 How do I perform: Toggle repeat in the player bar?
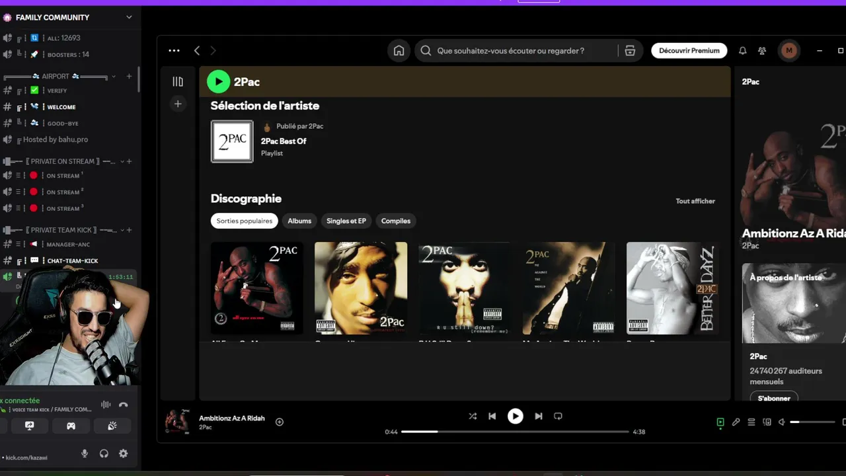click(558, 416)
